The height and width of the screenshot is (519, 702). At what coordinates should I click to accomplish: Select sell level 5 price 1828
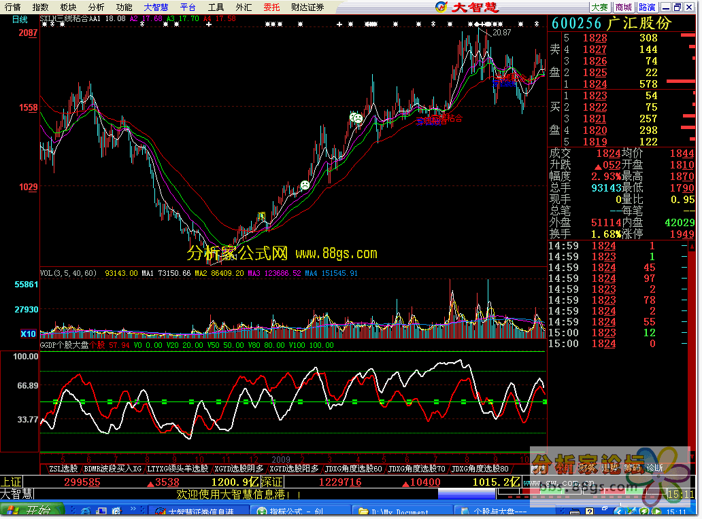click(x=595, y=38)
